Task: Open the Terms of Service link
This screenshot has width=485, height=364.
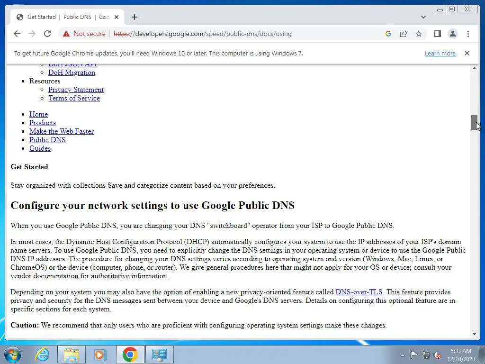Action: click(74, 98)
